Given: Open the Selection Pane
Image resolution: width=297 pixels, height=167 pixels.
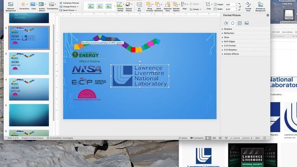Looking at the screenshot, I should 168,6.
